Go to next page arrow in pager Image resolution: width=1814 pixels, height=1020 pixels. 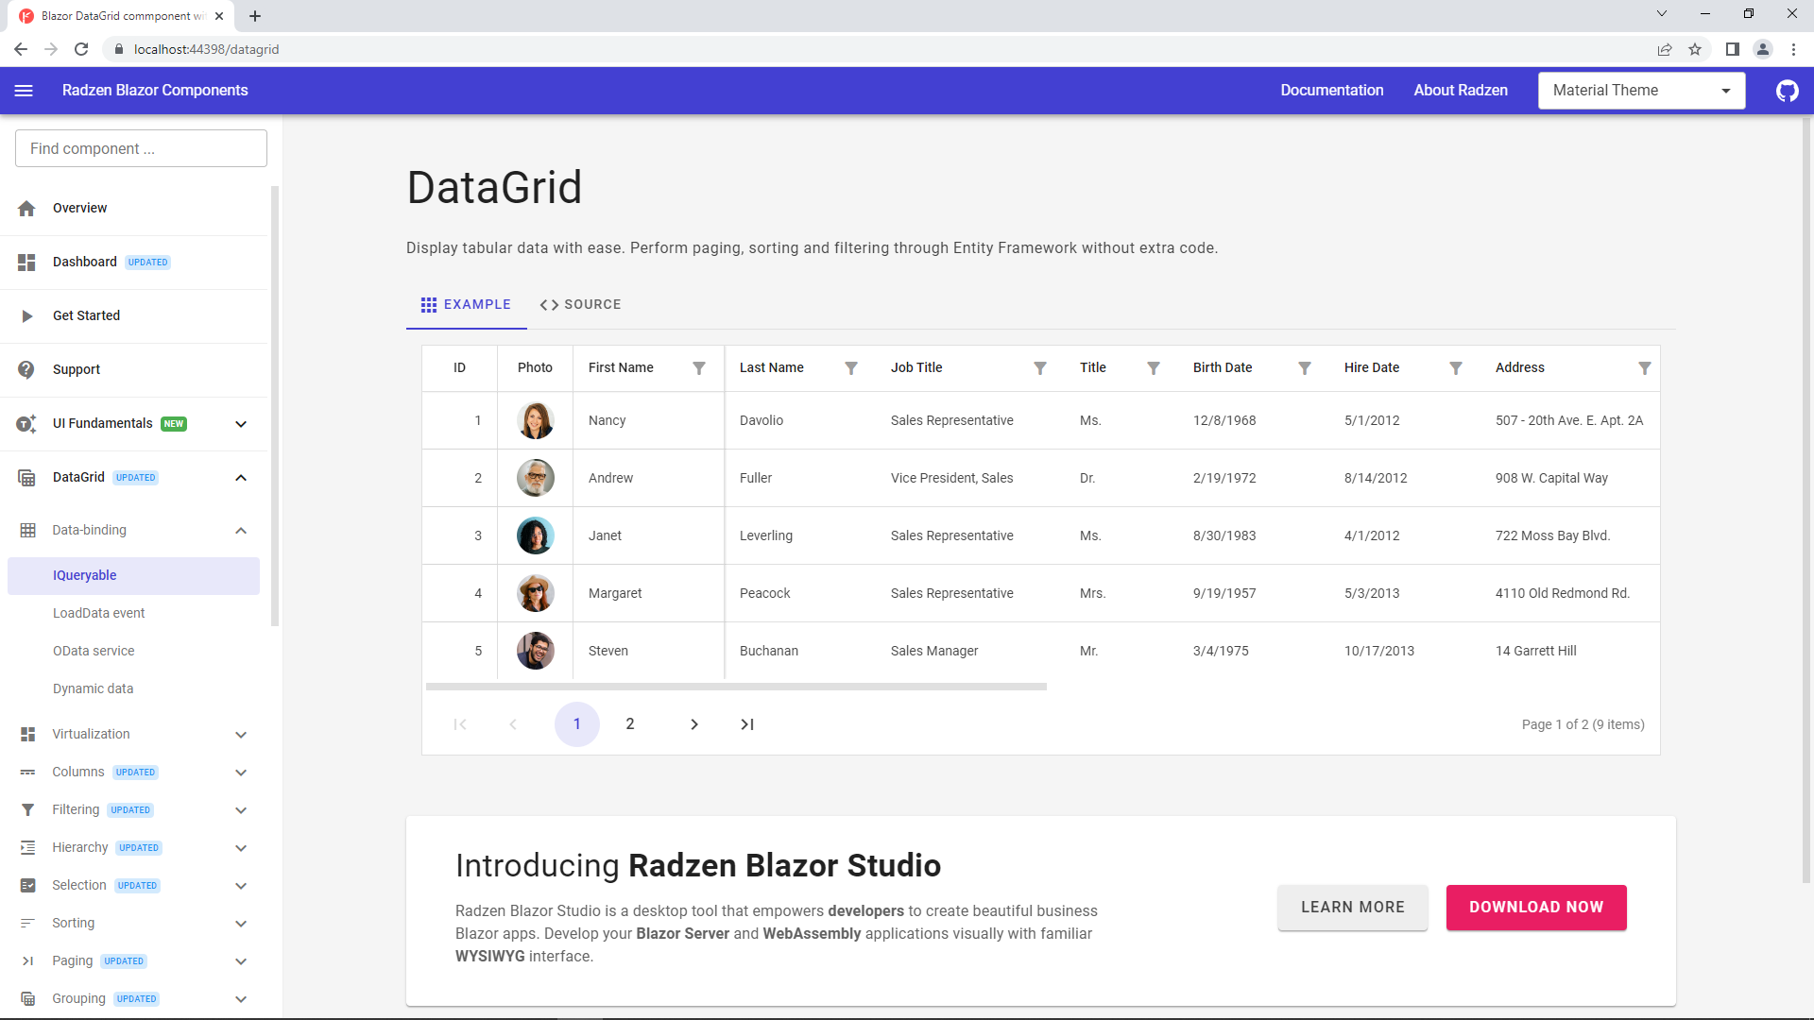click(x=694, y=724)
